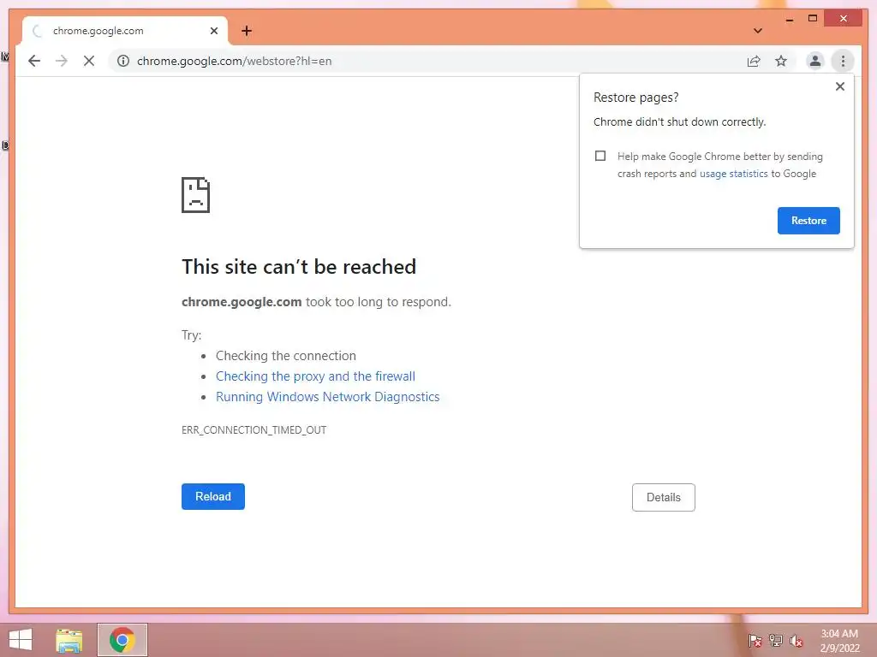Stop loading the page
This screenshot has width=877, height=657.
89,61
